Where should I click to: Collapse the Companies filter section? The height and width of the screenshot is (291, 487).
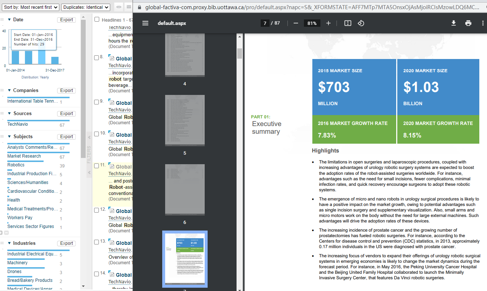(9, 90)
